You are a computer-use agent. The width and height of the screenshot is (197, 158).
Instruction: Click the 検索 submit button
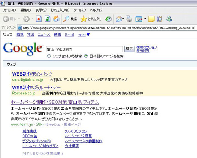click(x=129, y=49)
